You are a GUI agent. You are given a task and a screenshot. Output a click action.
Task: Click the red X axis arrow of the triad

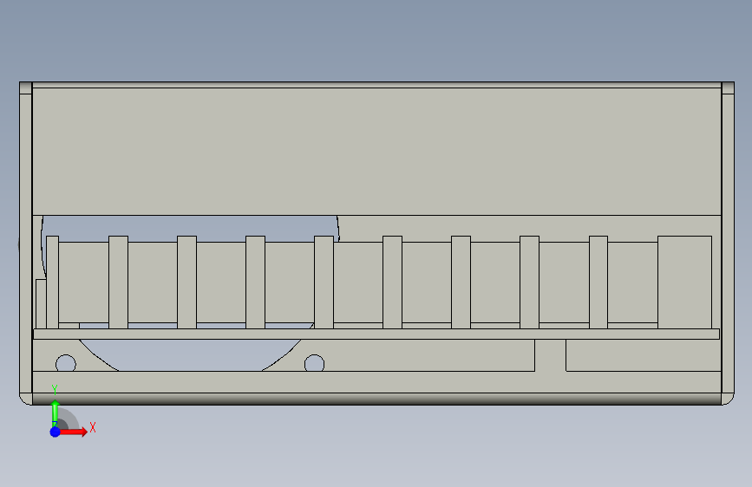(x=73, y=432)
